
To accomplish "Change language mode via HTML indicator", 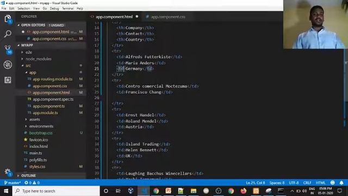I will coord(320,183).
